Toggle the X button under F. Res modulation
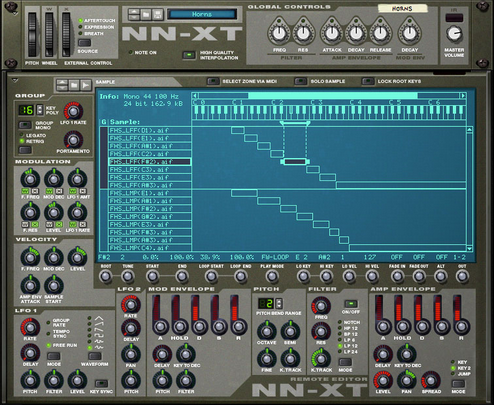The height and width of the screenshot is (405, 494). (x=35, y=224)
